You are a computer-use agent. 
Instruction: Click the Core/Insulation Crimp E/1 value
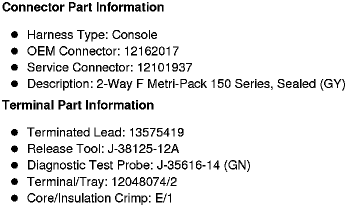pyautogui.click(x=163, y=198)
